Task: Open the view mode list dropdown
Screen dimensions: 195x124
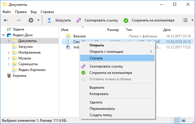Action: pyautogui.click(x=187, y=20)
